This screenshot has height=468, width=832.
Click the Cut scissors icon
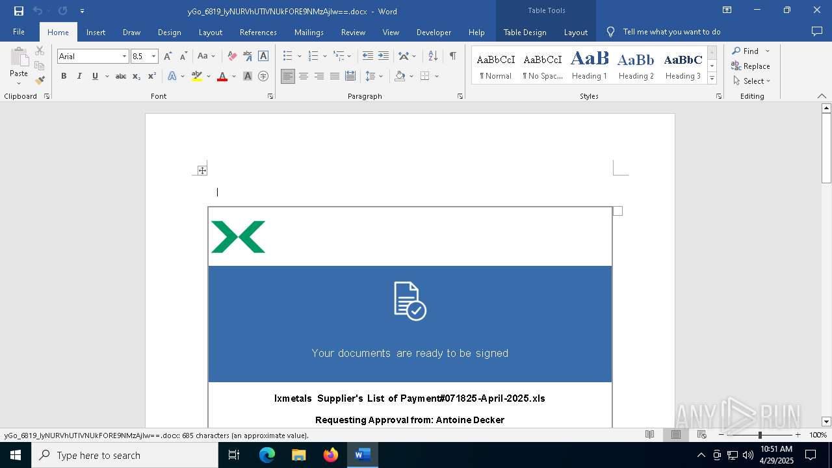tap(40, 51)
